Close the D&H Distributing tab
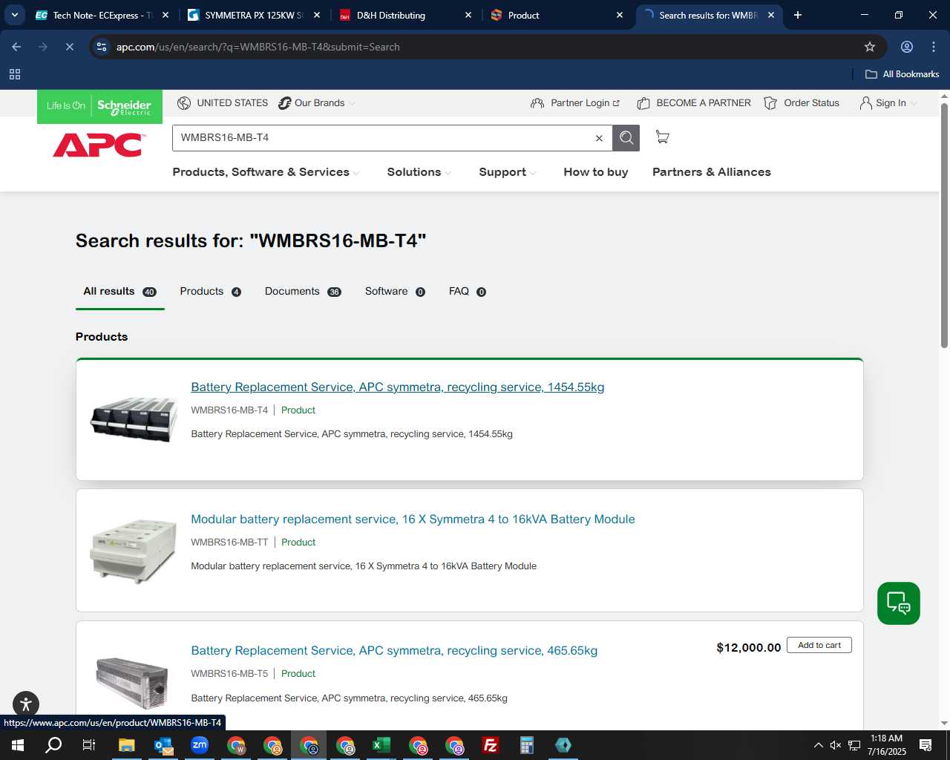The image size is (950, 760). 468,15
